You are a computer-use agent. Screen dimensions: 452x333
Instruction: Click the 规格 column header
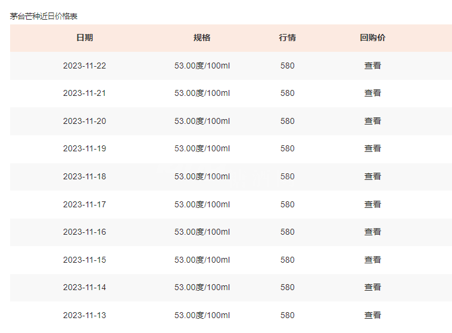pos(202,38)
